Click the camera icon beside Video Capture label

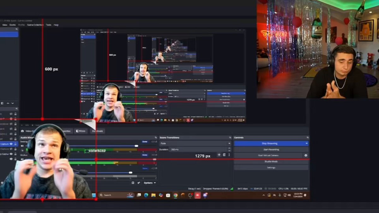(x=22, y=131)
